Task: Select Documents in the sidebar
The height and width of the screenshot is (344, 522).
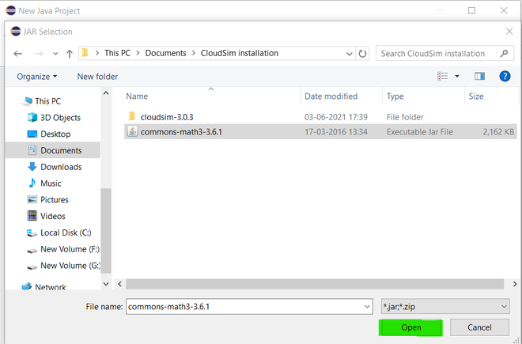Action: [x=55, y=150]
